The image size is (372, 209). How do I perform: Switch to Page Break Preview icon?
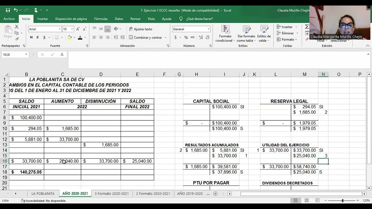(317, 201)
